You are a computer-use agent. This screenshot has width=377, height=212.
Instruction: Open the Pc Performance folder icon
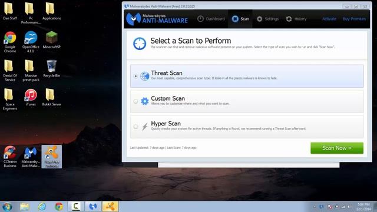(x=31, y=13)
